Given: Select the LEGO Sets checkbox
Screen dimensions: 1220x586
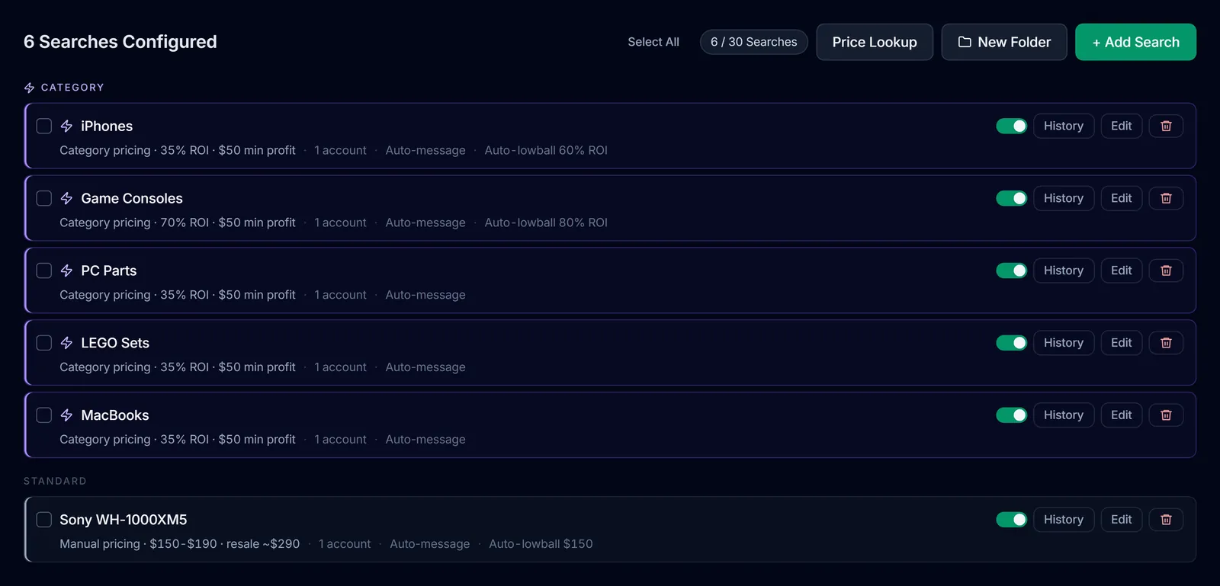Looking at the screenshot, I should pos(44,343).
